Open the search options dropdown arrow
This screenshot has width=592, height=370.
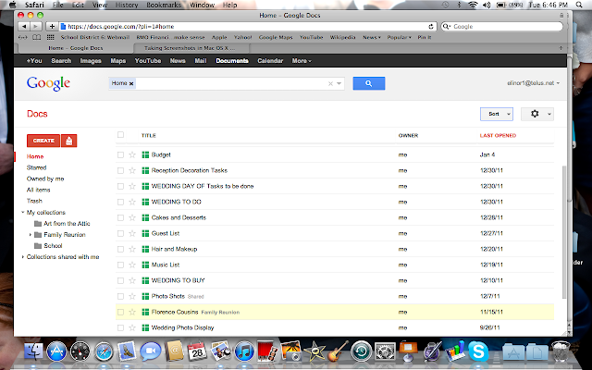point(339,83)
